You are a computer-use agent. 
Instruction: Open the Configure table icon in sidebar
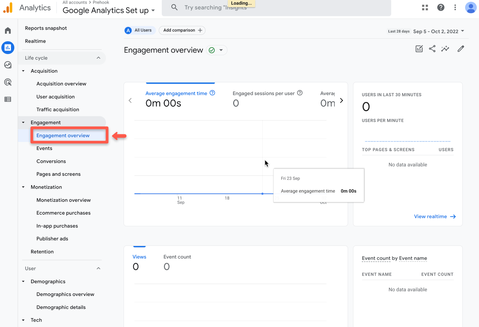8,99
